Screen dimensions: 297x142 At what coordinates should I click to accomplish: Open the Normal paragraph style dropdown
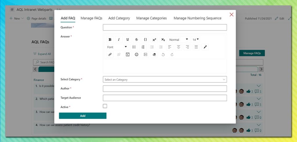coord(178,40)
